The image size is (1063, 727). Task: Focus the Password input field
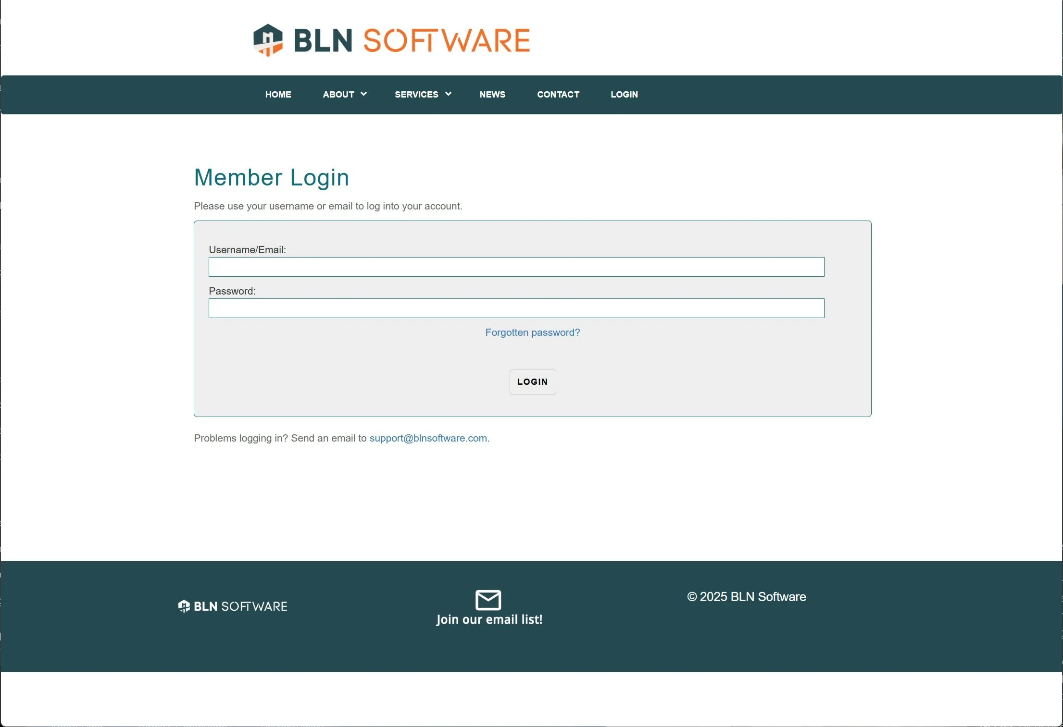click(516, 308)
